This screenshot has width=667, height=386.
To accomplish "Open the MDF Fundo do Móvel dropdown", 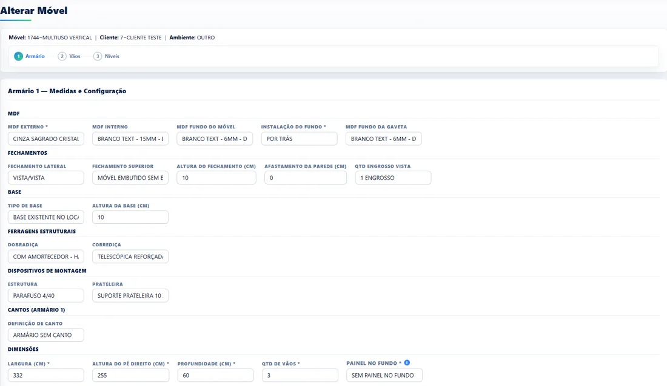I will tap(215, 139).
